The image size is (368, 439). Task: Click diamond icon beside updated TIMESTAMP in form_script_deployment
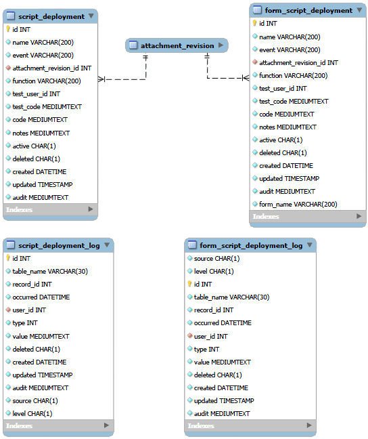(255, 177)
